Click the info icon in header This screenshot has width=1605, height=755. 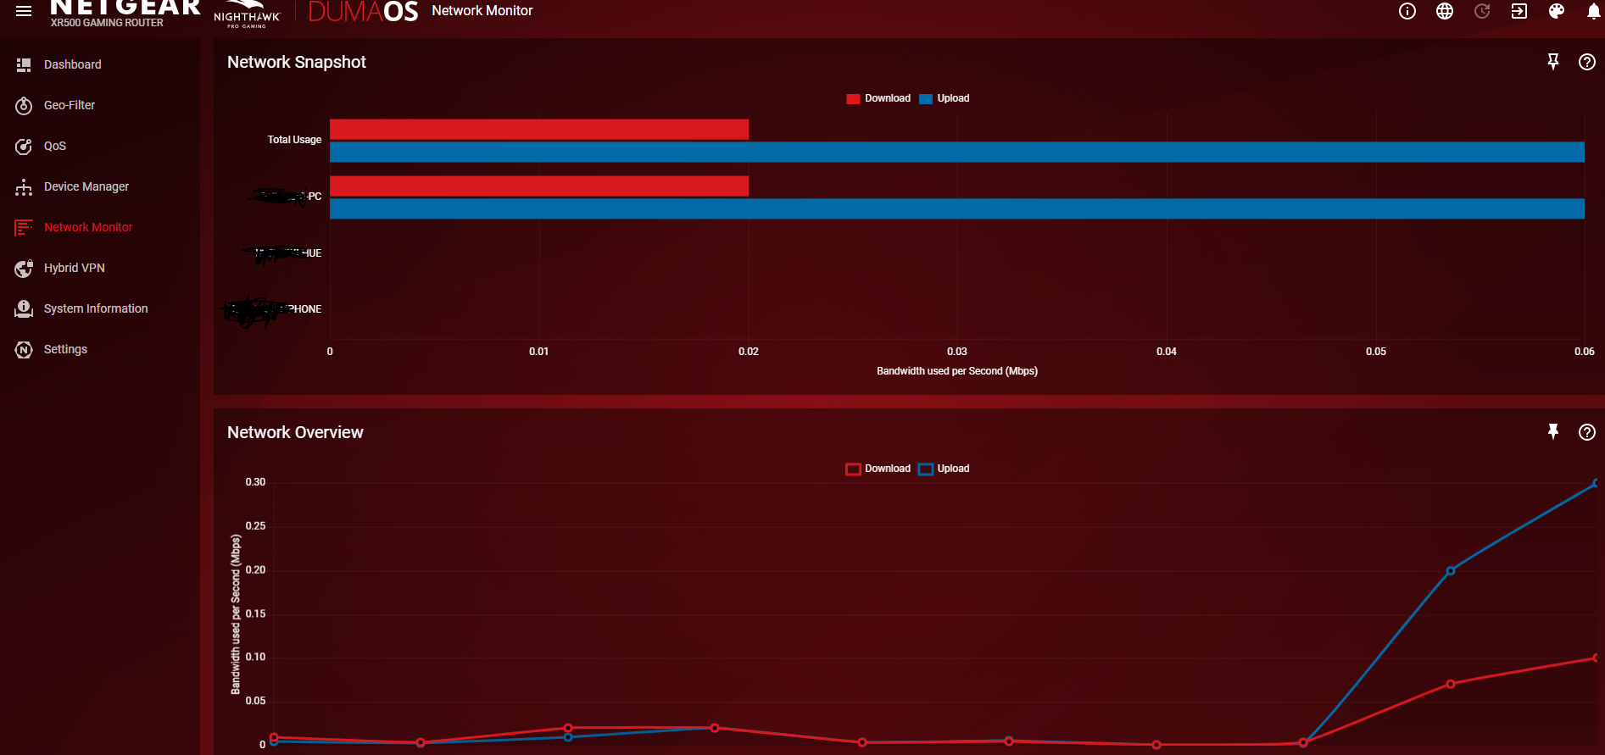pos(1407,11)
